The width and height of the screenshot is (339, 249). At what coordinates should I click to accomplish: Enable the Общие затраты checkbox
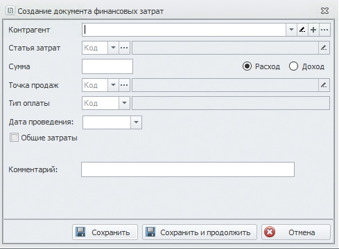14,138
